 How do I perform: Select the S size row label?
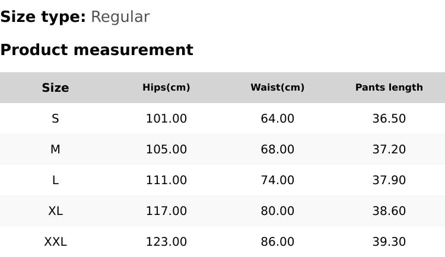click(55, 118)
